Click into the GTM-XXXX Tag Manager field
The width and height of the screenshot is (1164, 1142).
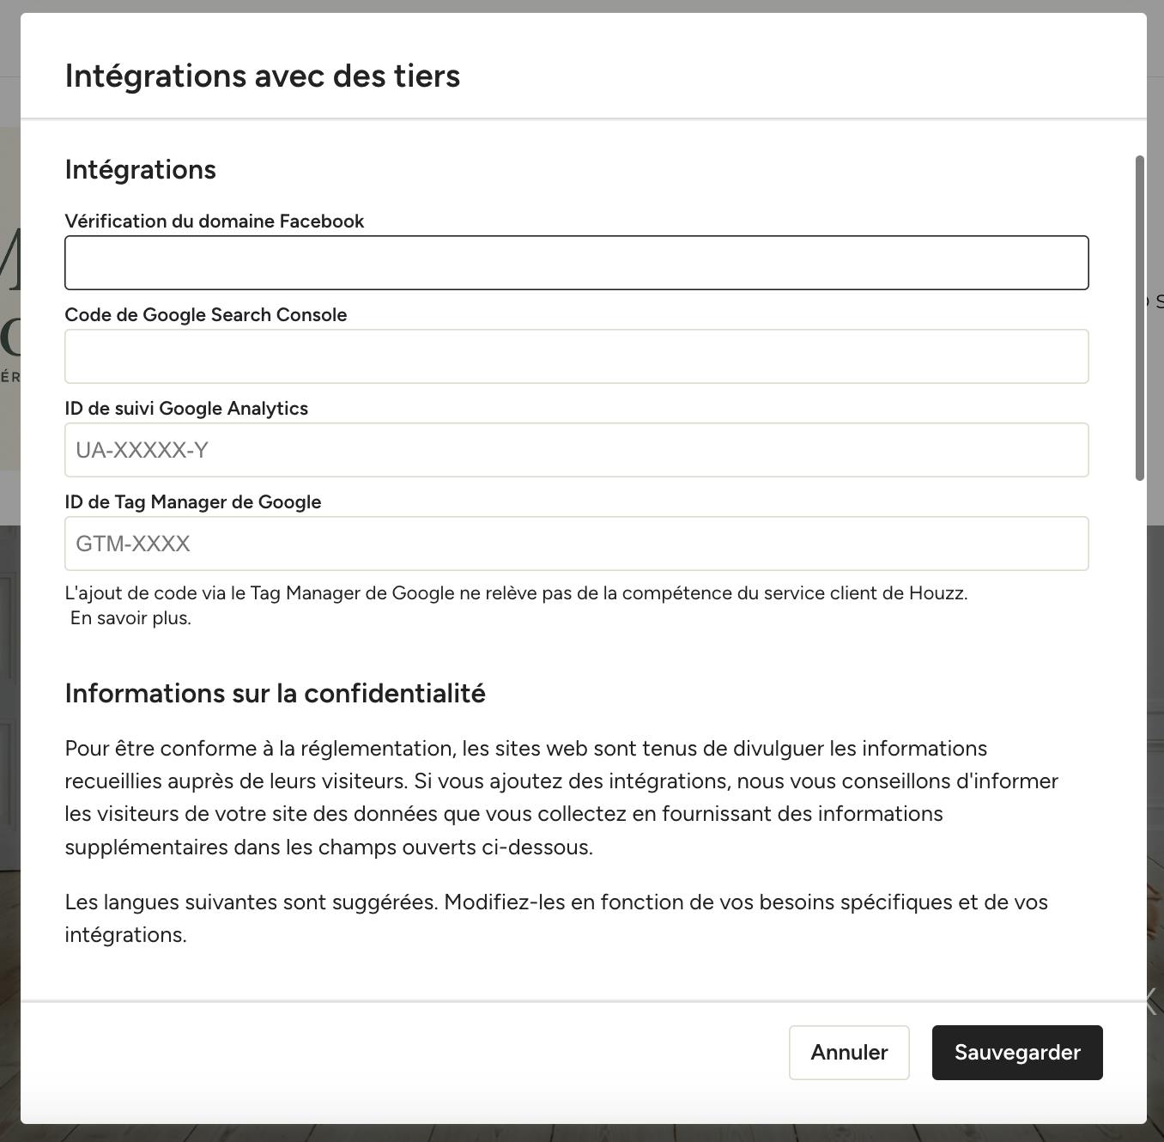[577, 544]
